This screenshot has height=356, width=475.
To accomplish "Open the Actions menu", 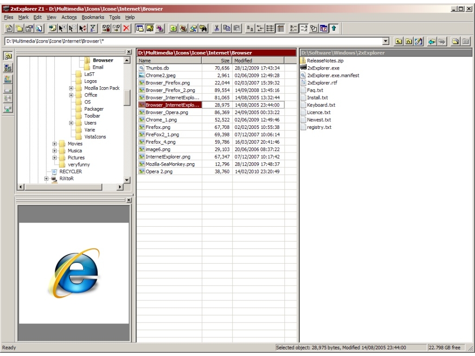I will coord(69,17).
